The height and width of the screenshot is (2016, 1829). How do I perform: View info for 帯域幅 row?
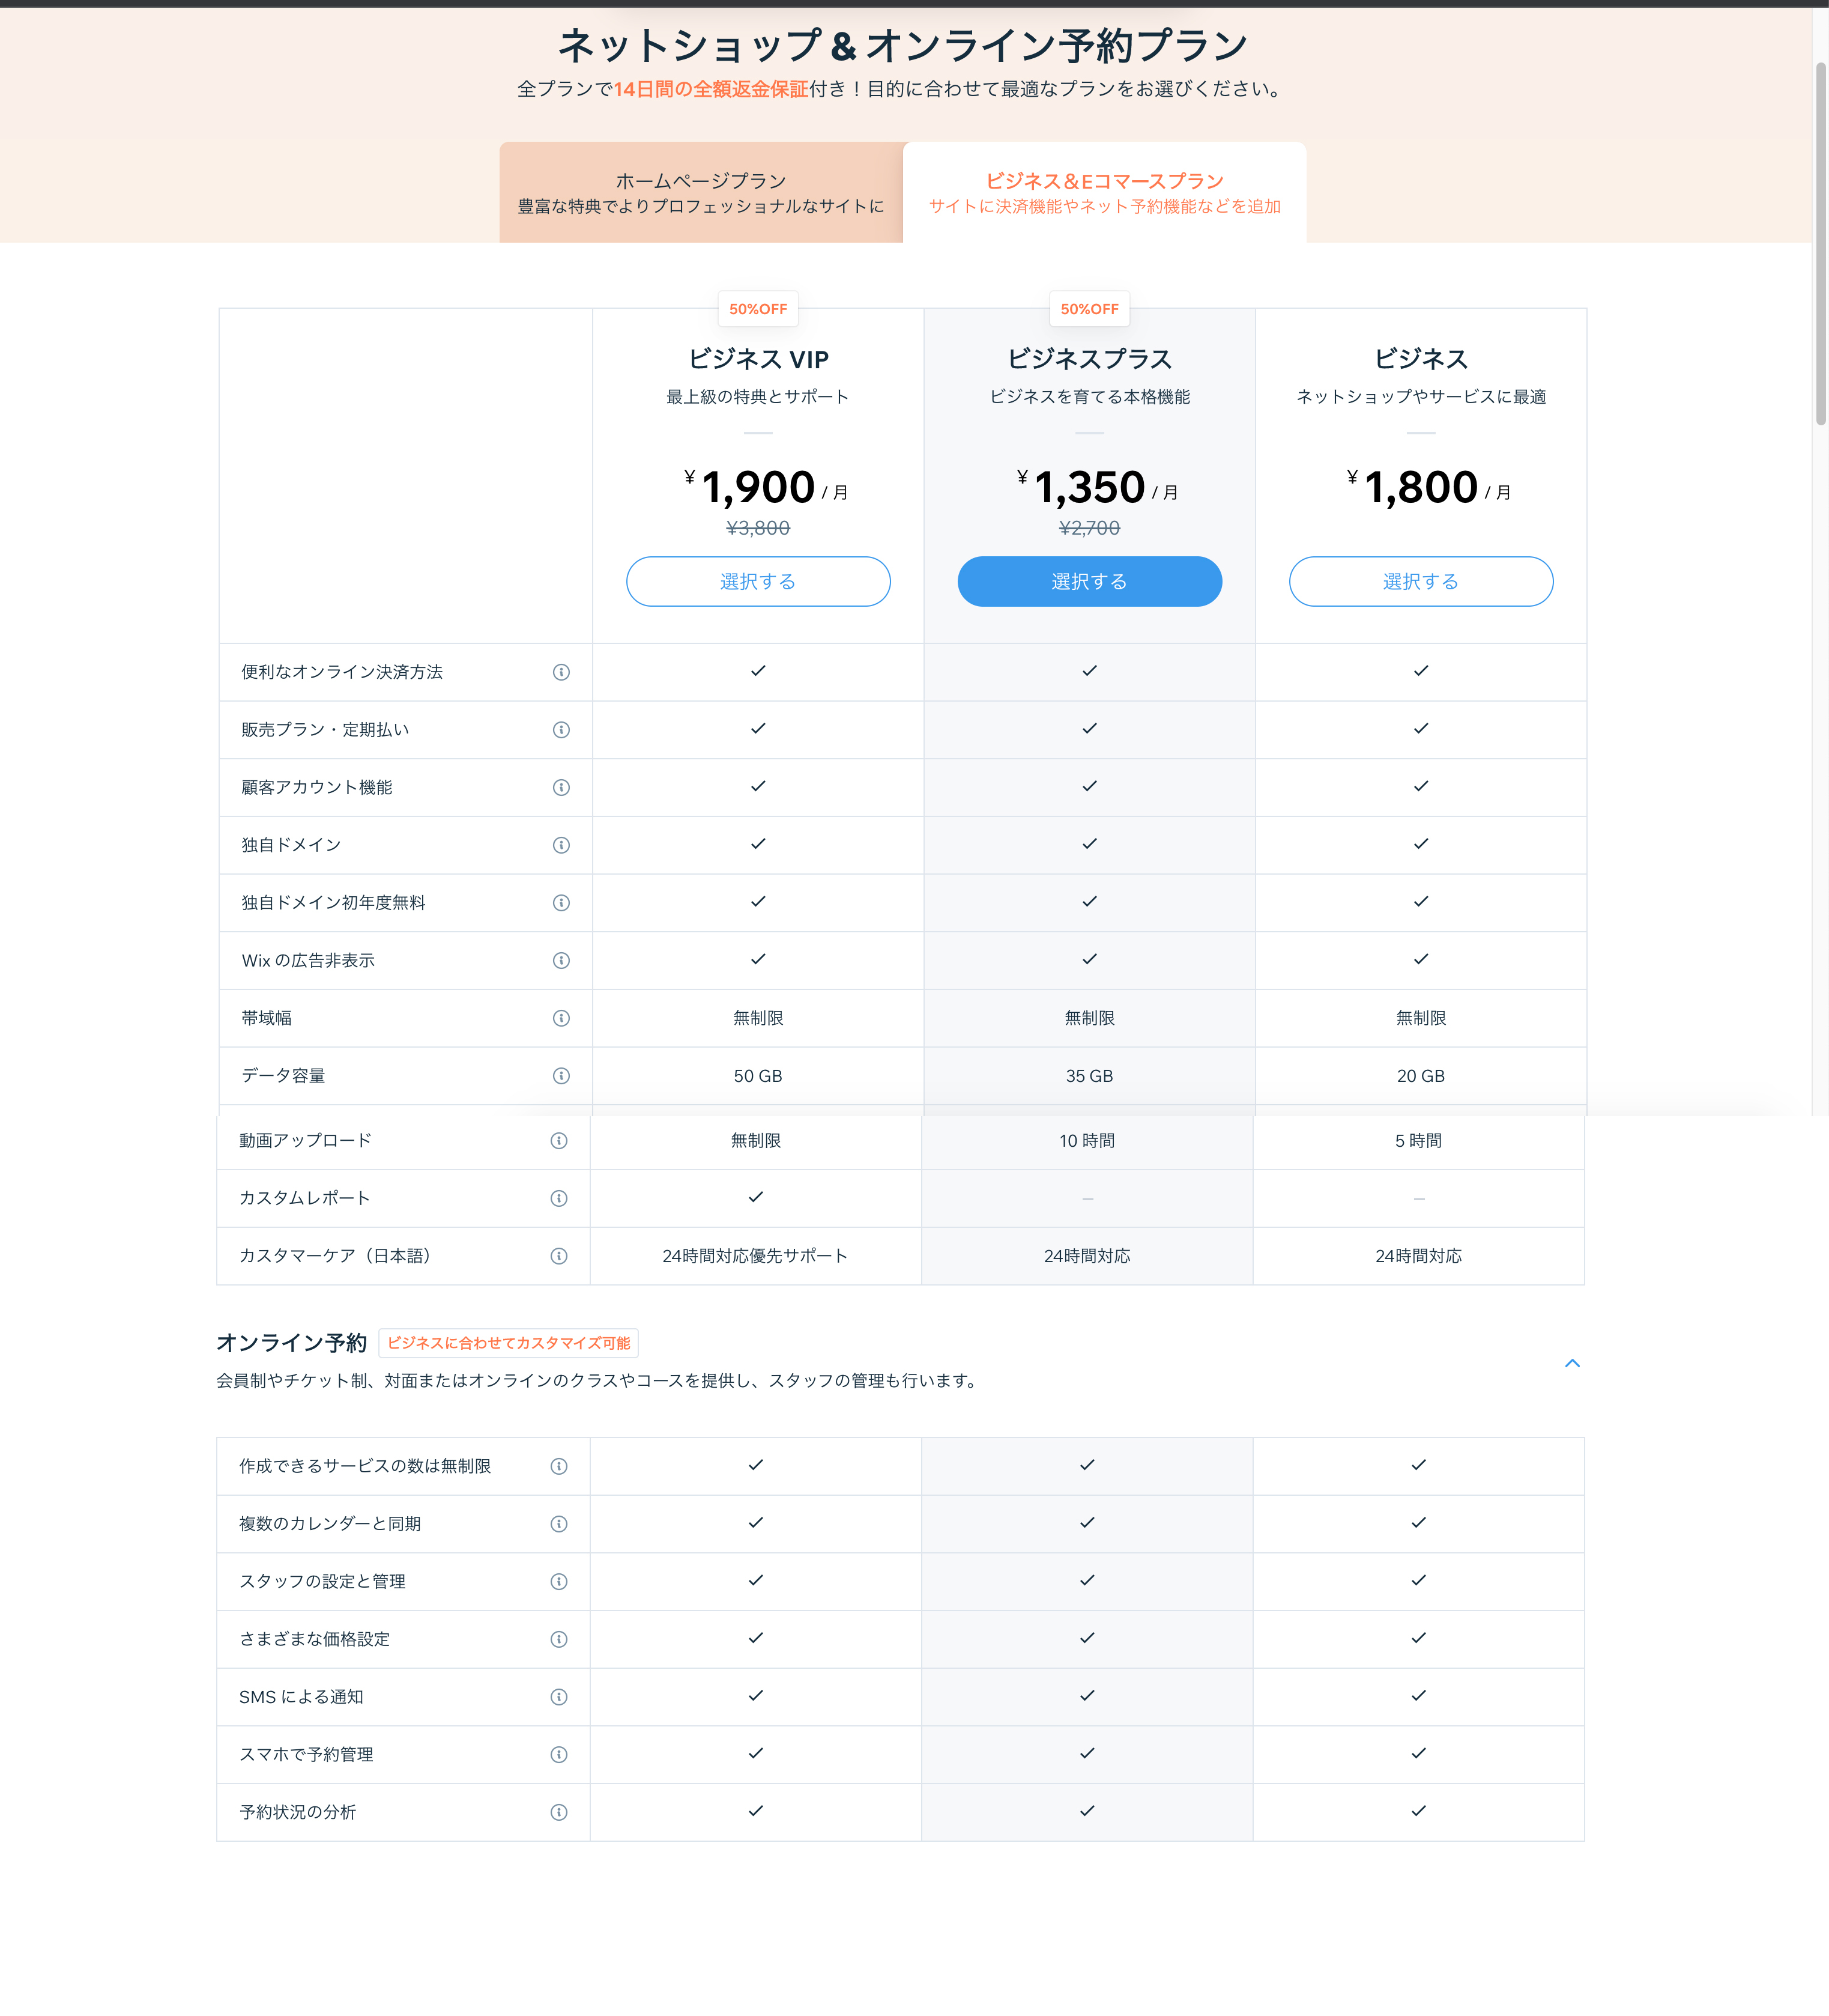click(561, 1018)
